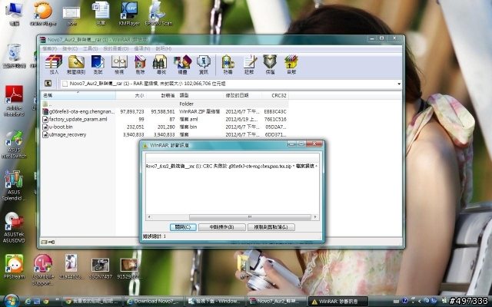Select the factory_update_param.aml file

165,120
